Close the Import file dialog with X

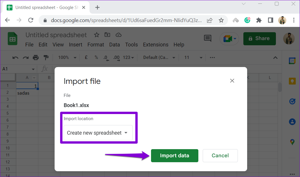[x=232, y=81]
